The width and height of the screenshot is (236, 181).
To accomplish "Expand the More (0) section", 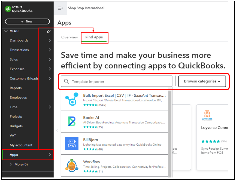I will pyautogui.click(x=19, y=164).
